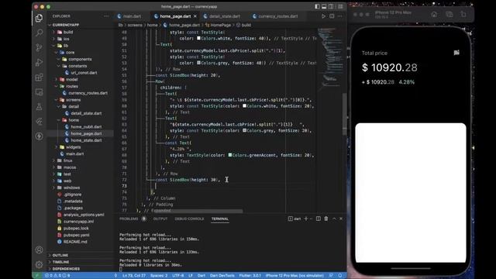496x279 pixels.
Task: Open README.md file
Action: click(x=75, y=242)
